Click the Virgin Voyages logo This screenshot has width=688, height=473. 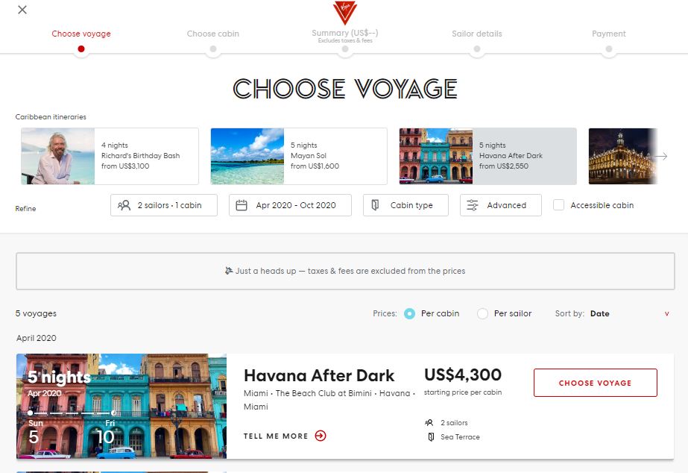[x=344, y=13]
